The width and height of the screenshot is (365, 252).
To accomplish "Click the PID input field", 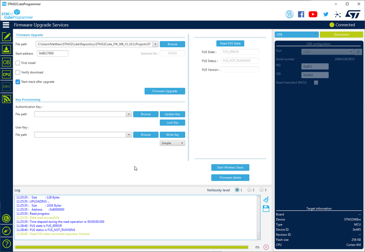I will pyautogui.click(x=315, y=67).
